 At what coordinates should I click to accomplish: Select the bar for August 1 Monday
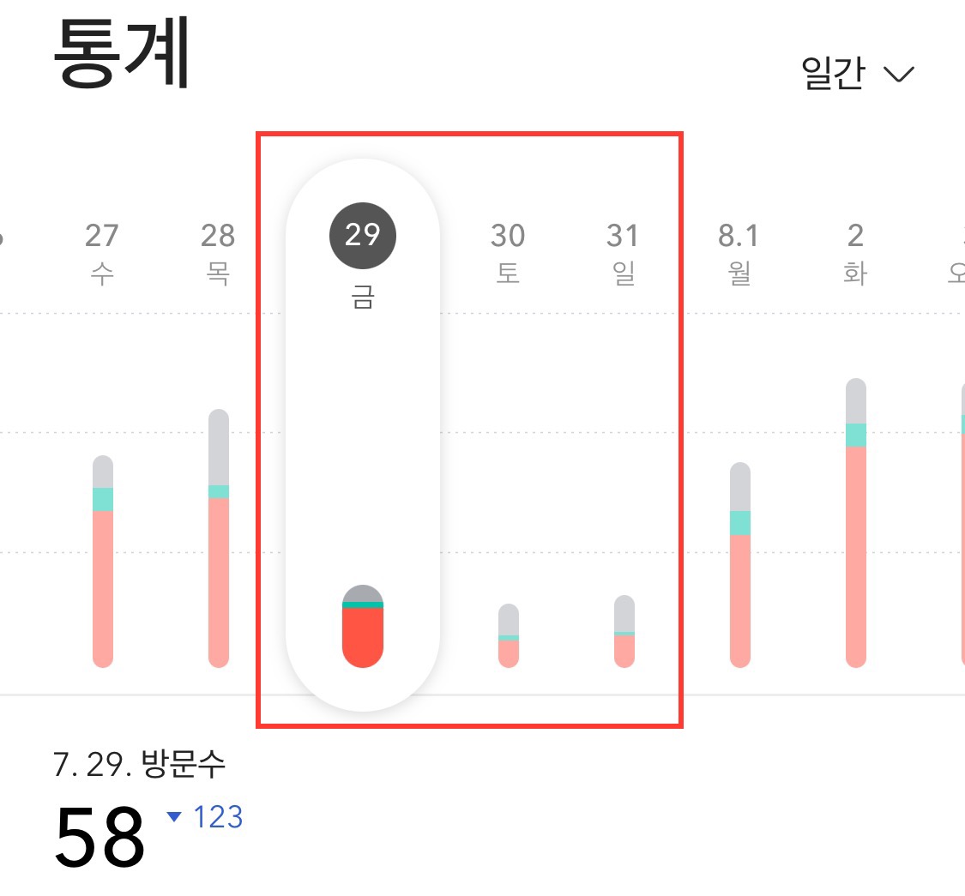click(739, 566)
